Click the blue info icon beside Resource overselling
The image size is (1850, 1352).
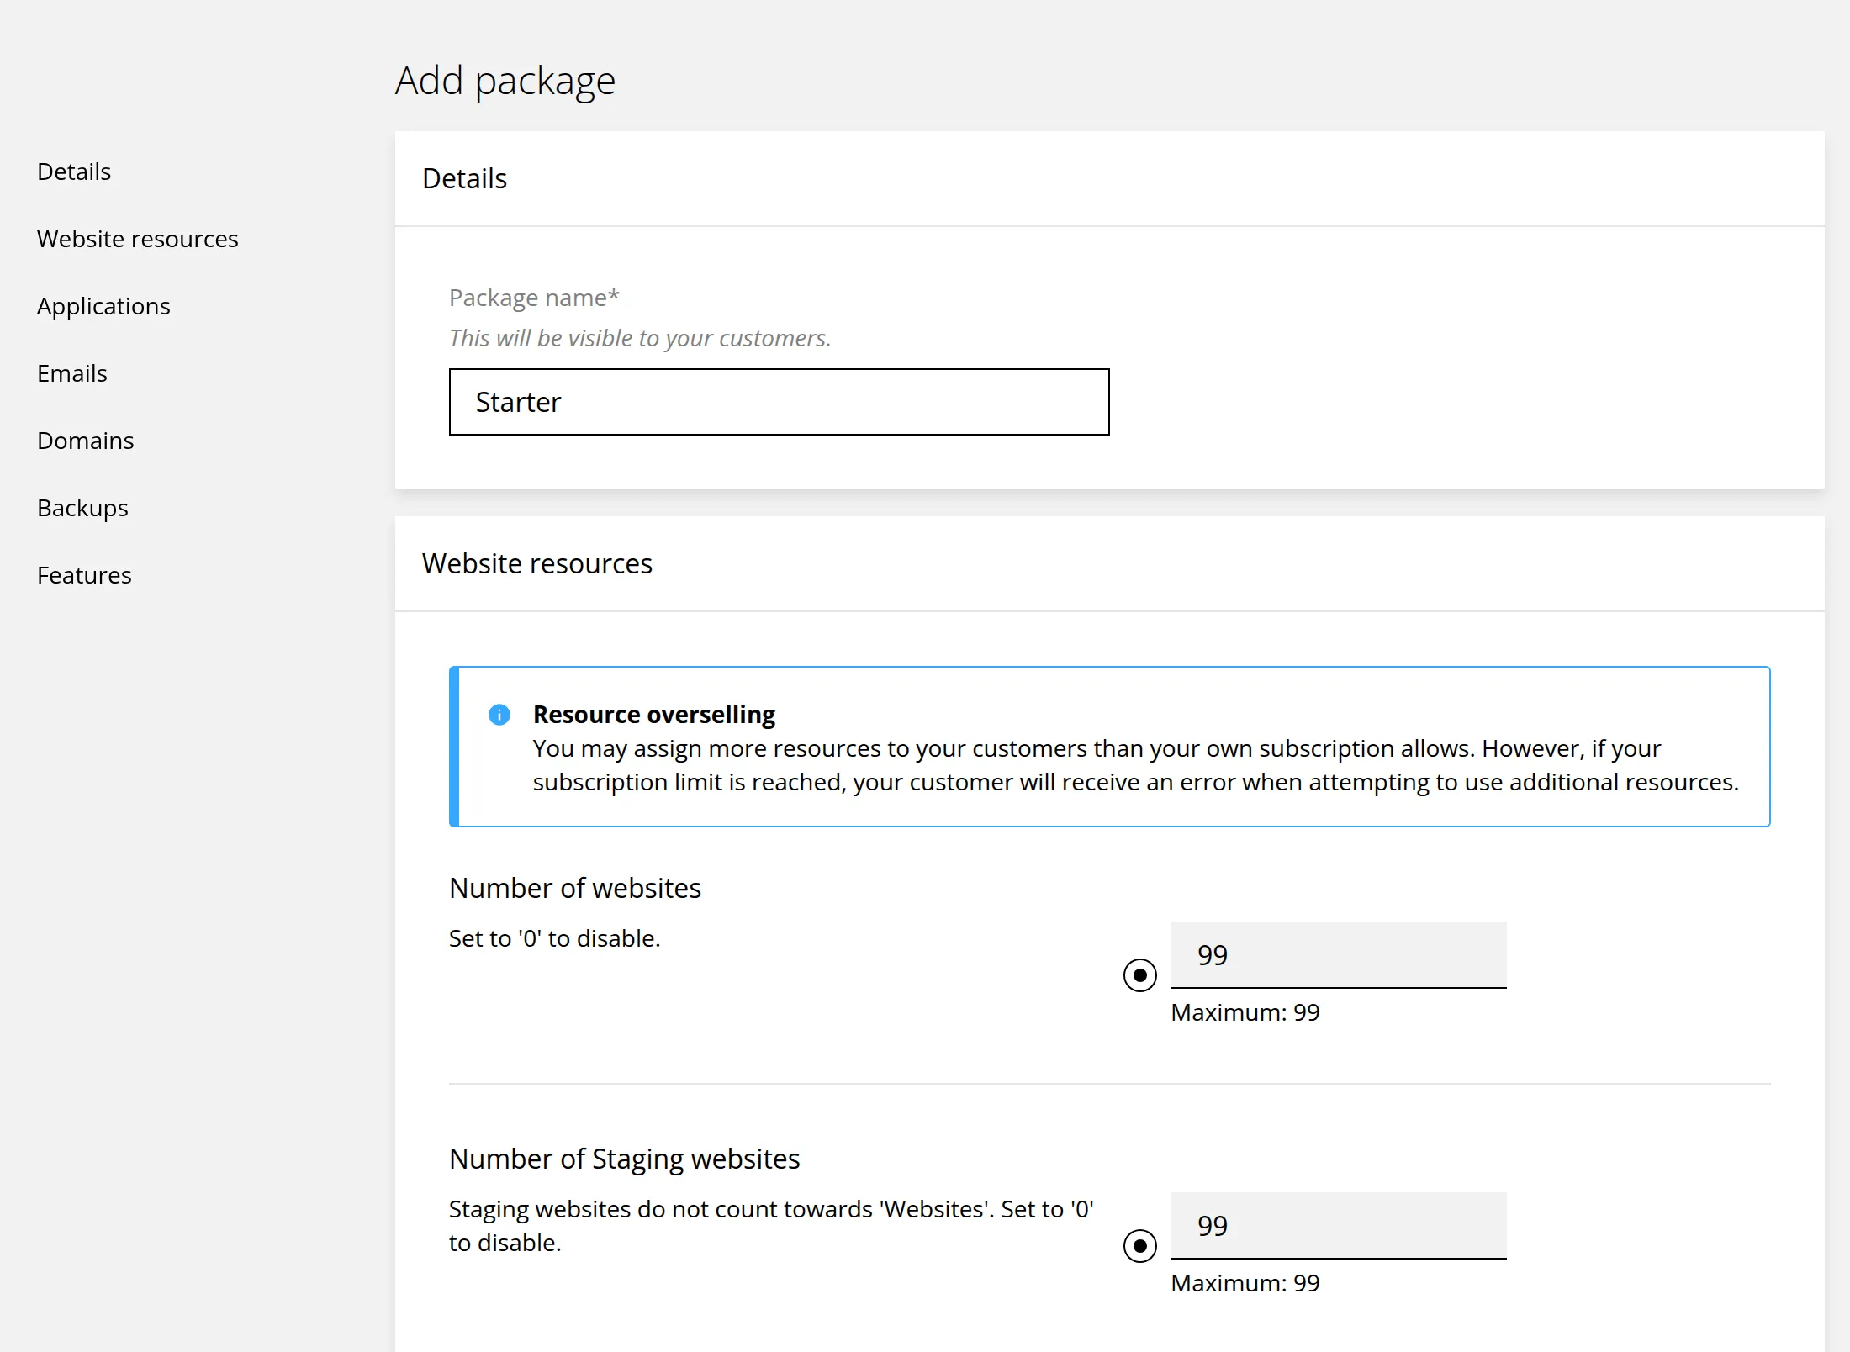click(499, 715)
